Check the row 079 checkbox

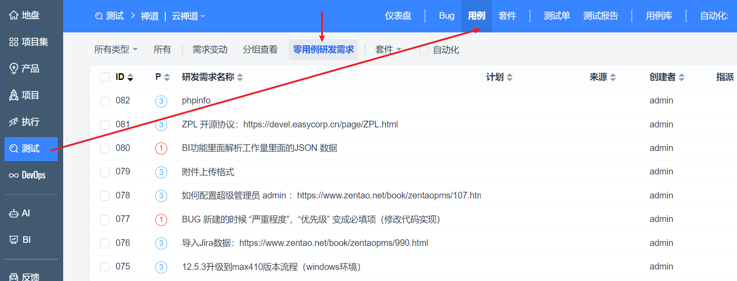tap(105, 172)
